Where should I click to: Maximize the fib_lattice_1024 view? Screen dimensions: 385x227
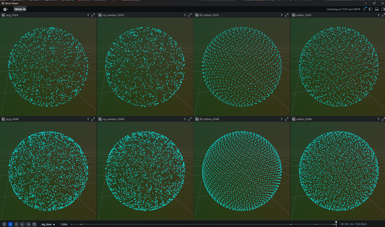coord(286,15)
